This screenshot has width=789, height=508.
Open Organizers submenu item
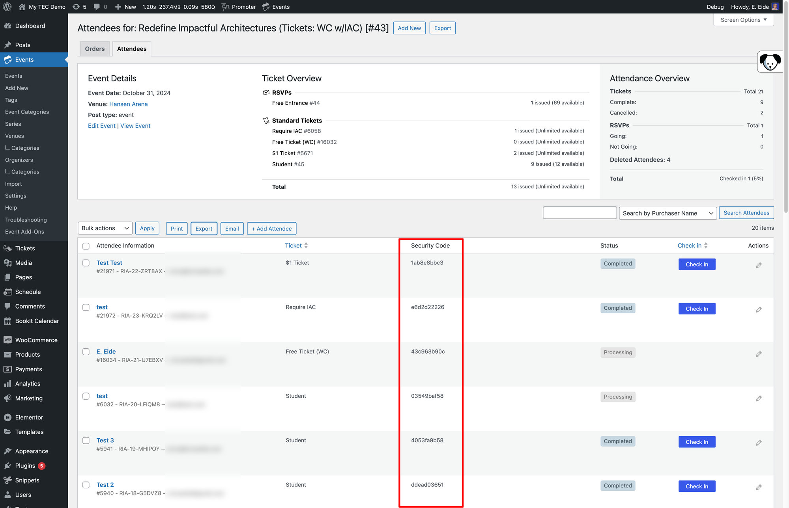(19, 160)
